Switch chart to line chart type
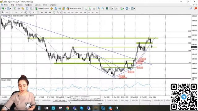 point(94,8)
